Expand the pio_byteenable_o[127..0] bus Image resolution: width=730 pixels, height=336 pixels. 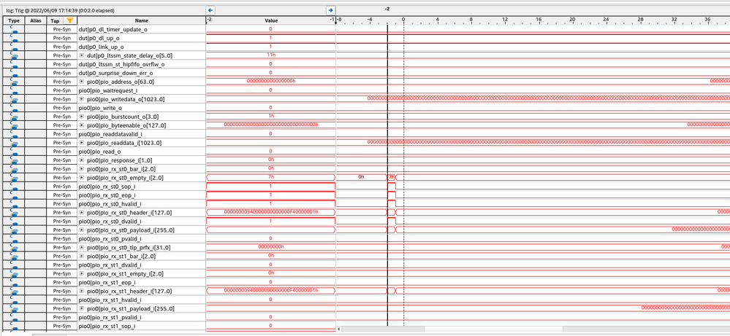click(81, 125)
